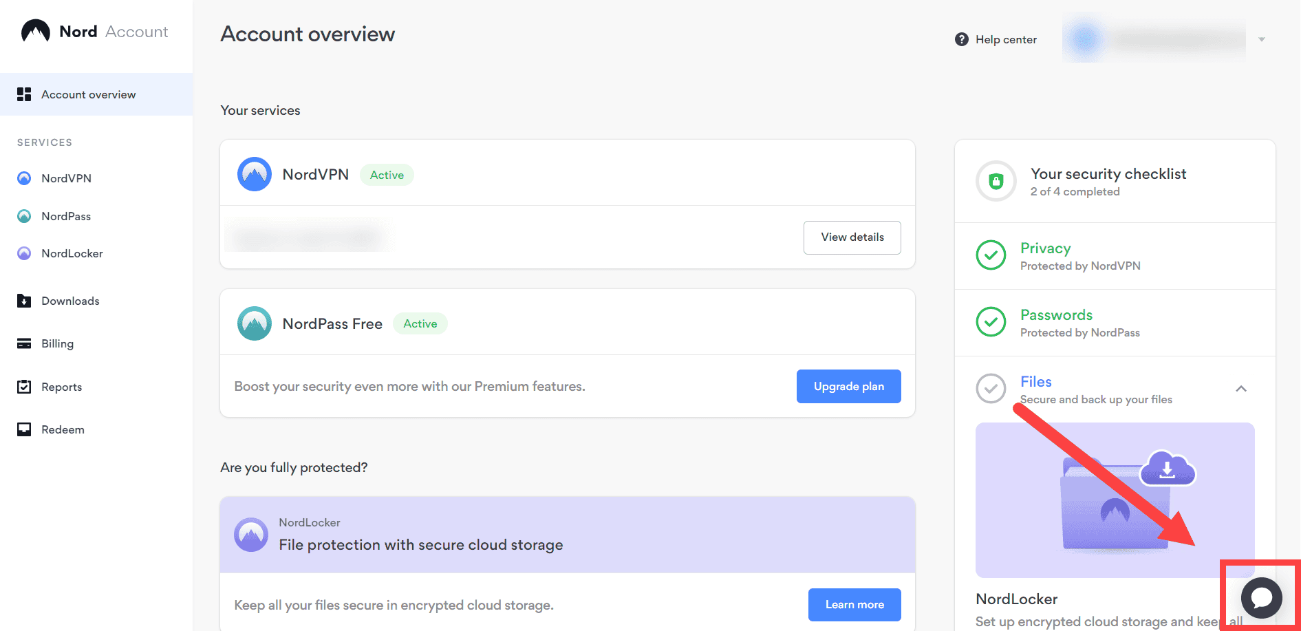1301x631 pixels.
Task: Click the Files gray checkmark icon
Action: pos(991,389)
